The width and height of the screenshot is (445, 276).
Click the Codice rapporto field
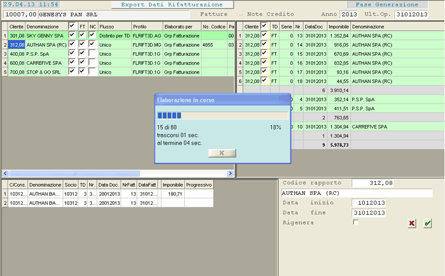pyautogui.click(x=373, y=183)
